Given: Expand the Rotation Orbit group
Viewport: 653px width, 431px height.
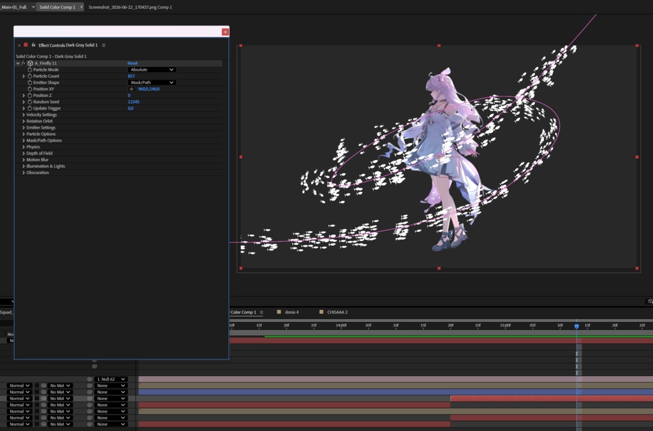Looking at the screenshot, I should click(x=24, y=121).
